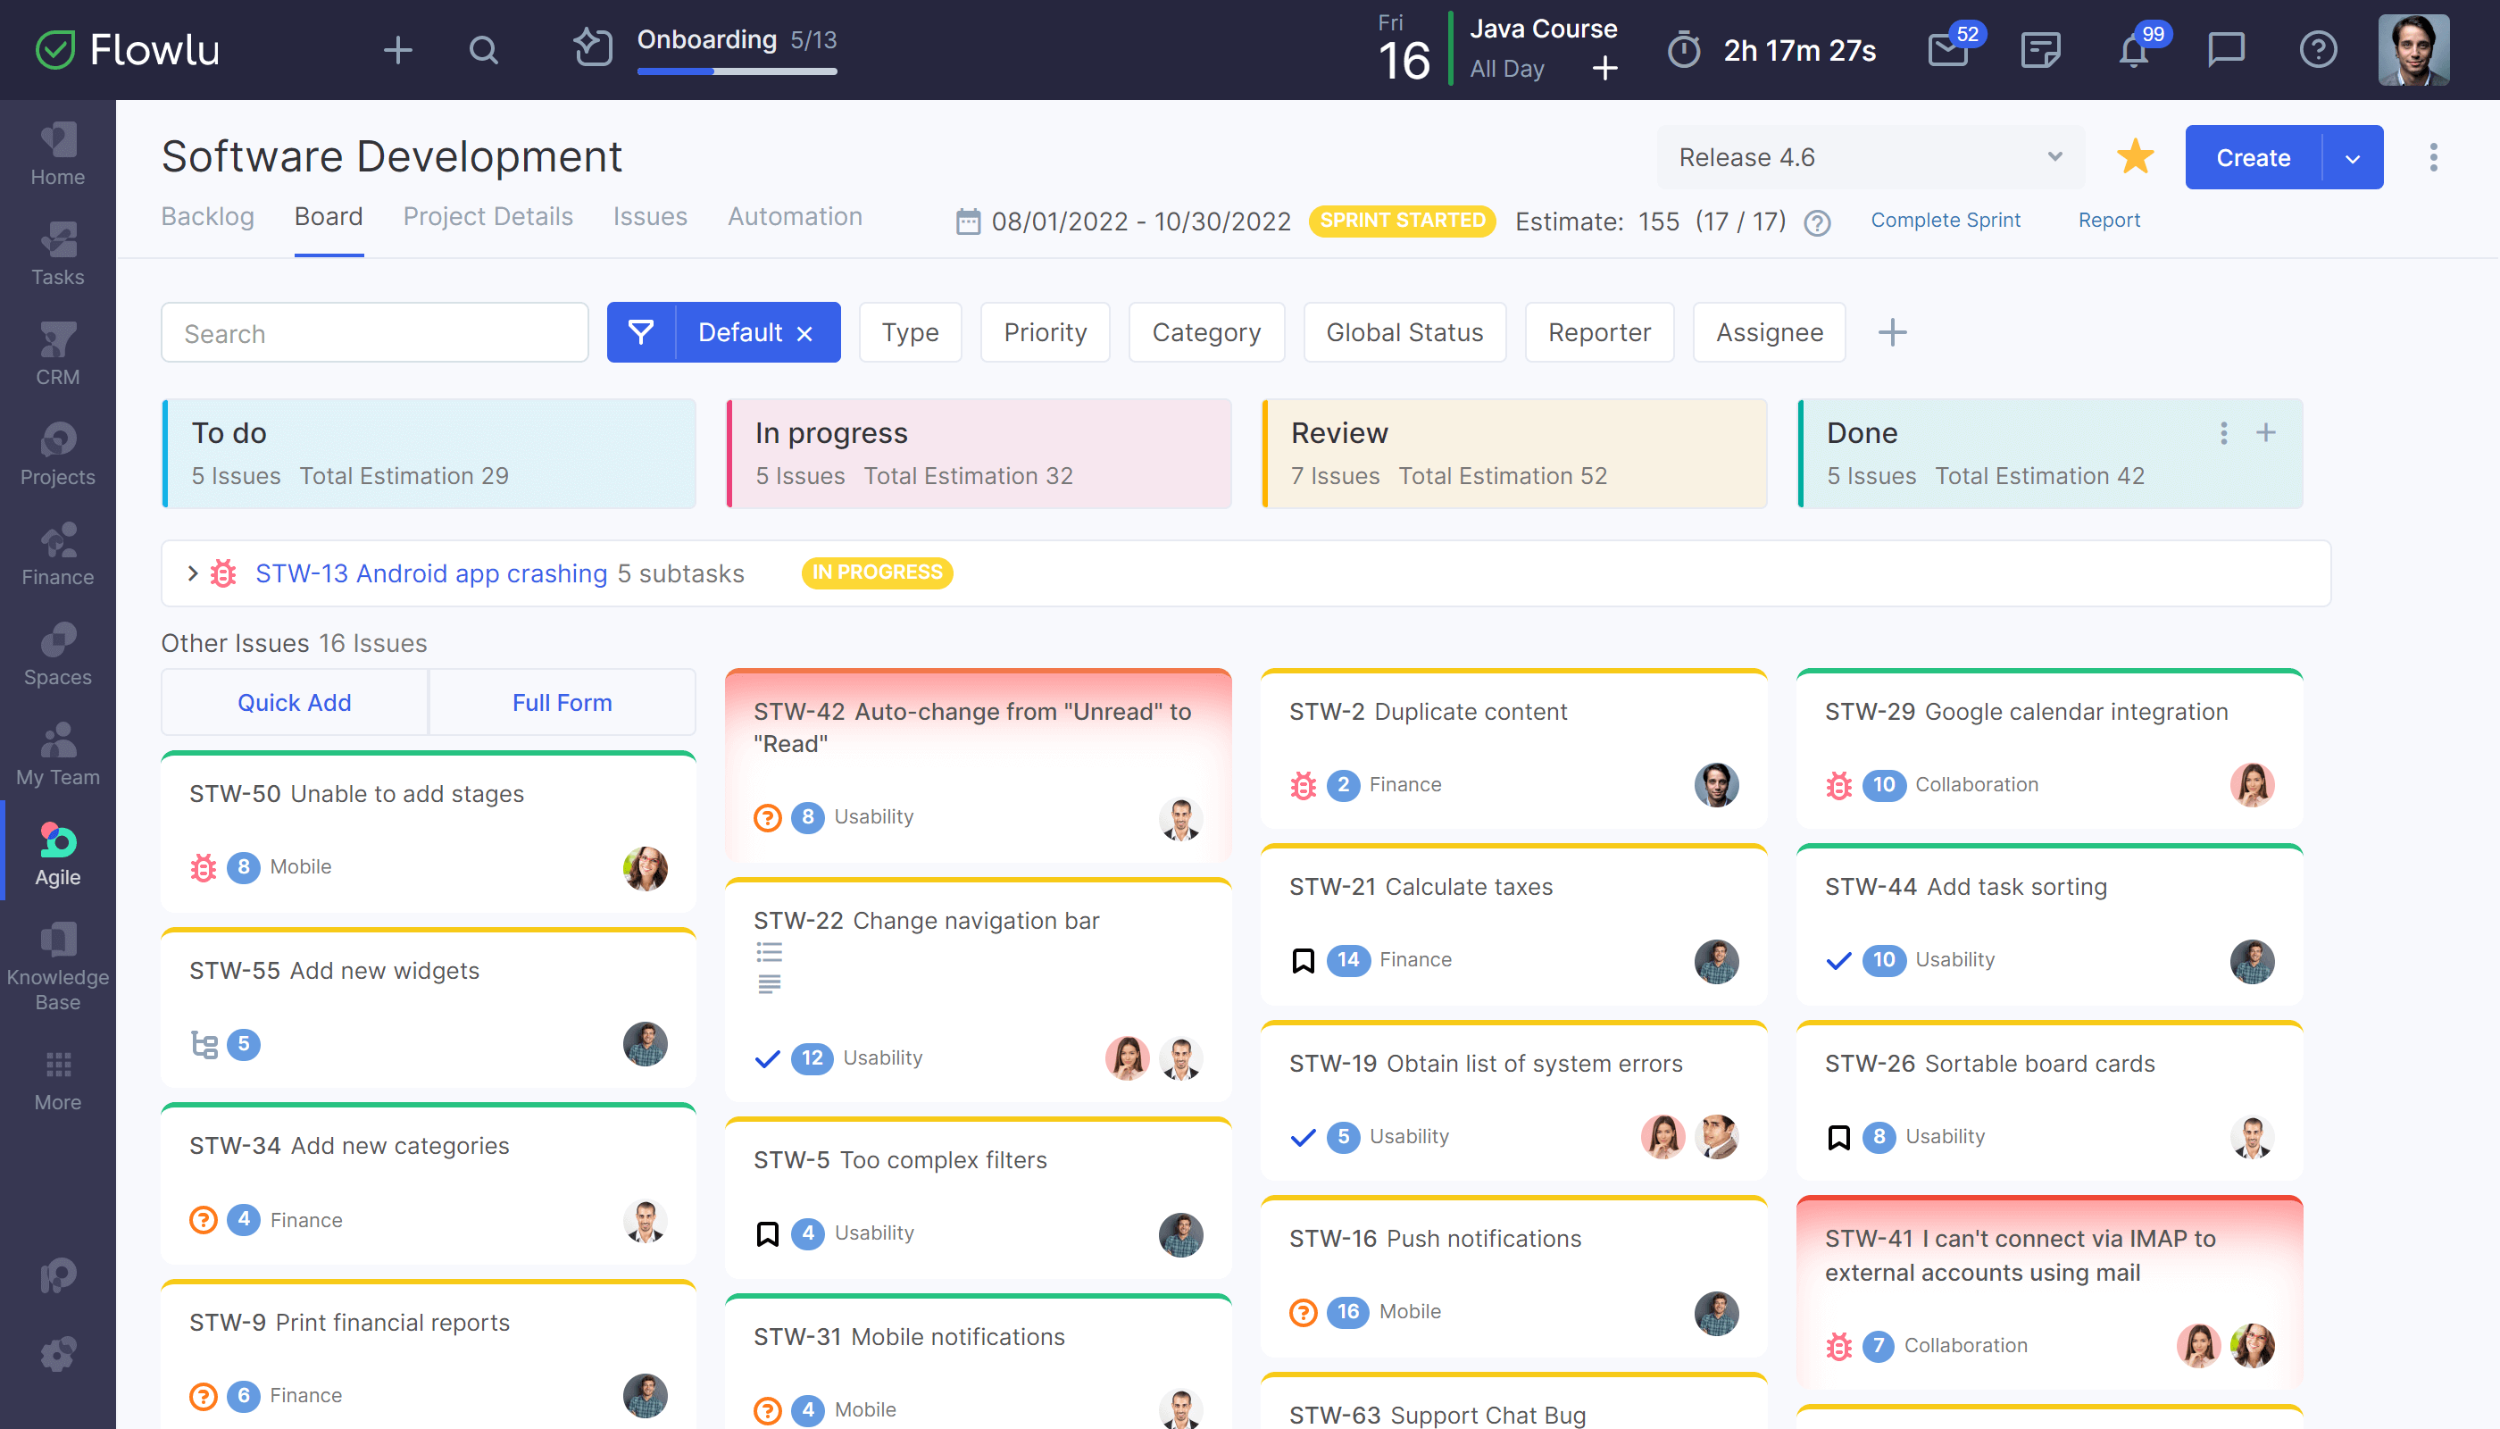
Task: Open the Reporter filter dropdown
Action: click(x=1599, y=333)
